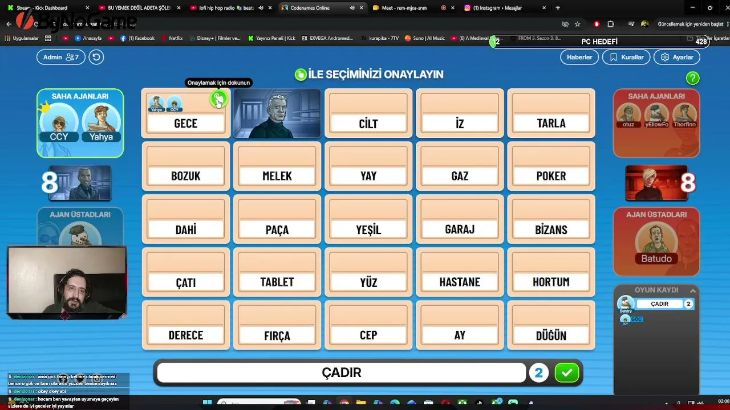This screenshot has width=730, height=410.
Task: Open the Admin player list dropdown
Action: [61, 57]
